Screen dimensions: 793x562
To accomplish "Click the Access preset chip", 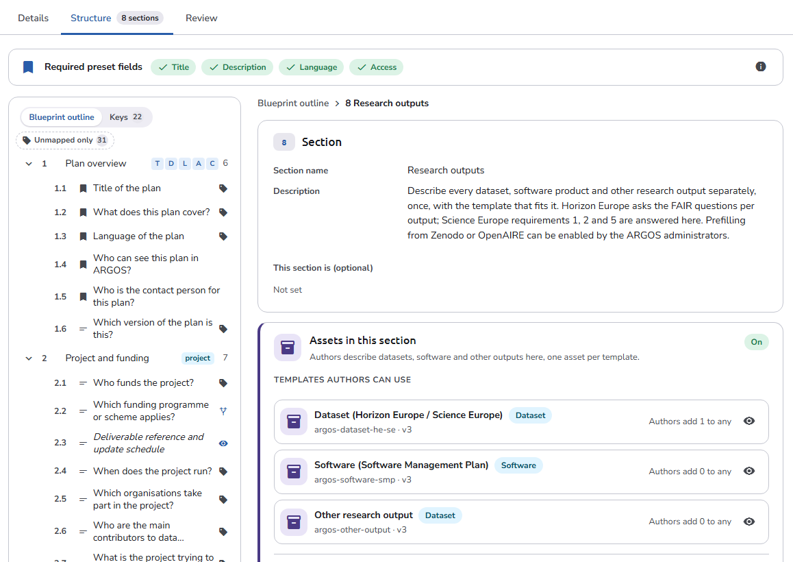I will click(376, 67).
